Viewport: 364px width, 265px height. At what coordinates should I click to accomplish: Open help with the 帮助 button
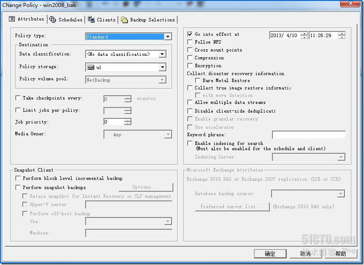[340, 254]
